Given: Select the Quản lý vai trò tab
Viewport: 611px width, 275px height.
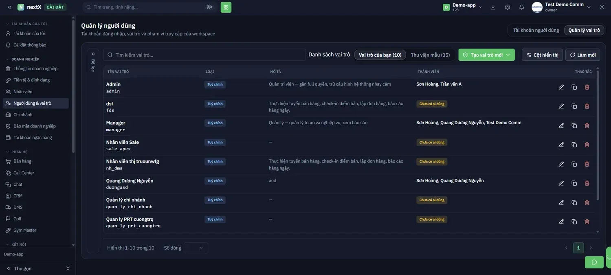Looking at the screenshot, I should pyautogui.click(x=584, y=30).
